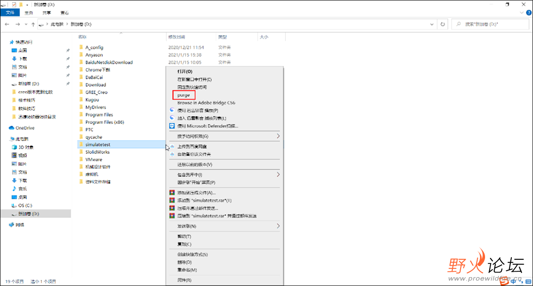The width and height of the screenshot is (533, 286).
Task: Click the 快速访问 star icon
Action: [12, 42]
